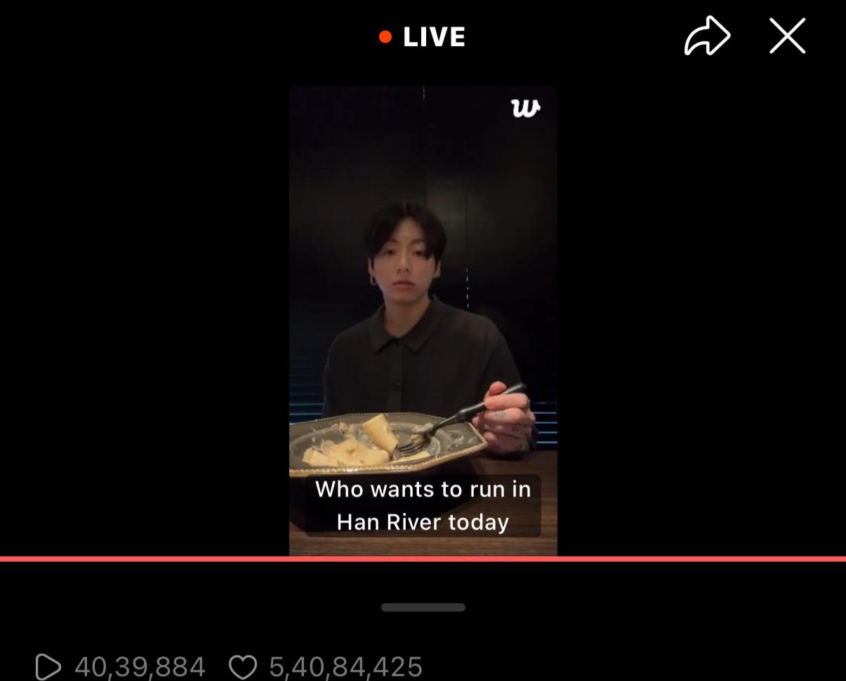846x681 pixels.
Task: Select the LIVE label at the top
Action: [434, 37]
